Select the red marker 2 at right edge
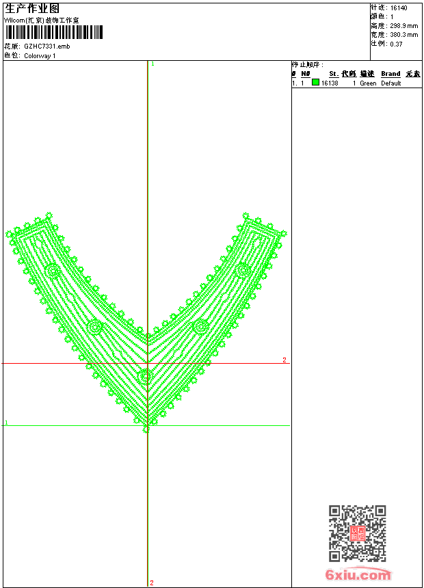The image size is (424, 588). [284, 360]
